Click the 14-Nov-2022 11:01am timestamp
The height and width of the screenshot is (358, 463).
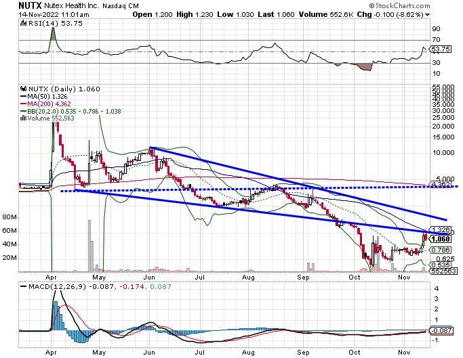(54, 14)
